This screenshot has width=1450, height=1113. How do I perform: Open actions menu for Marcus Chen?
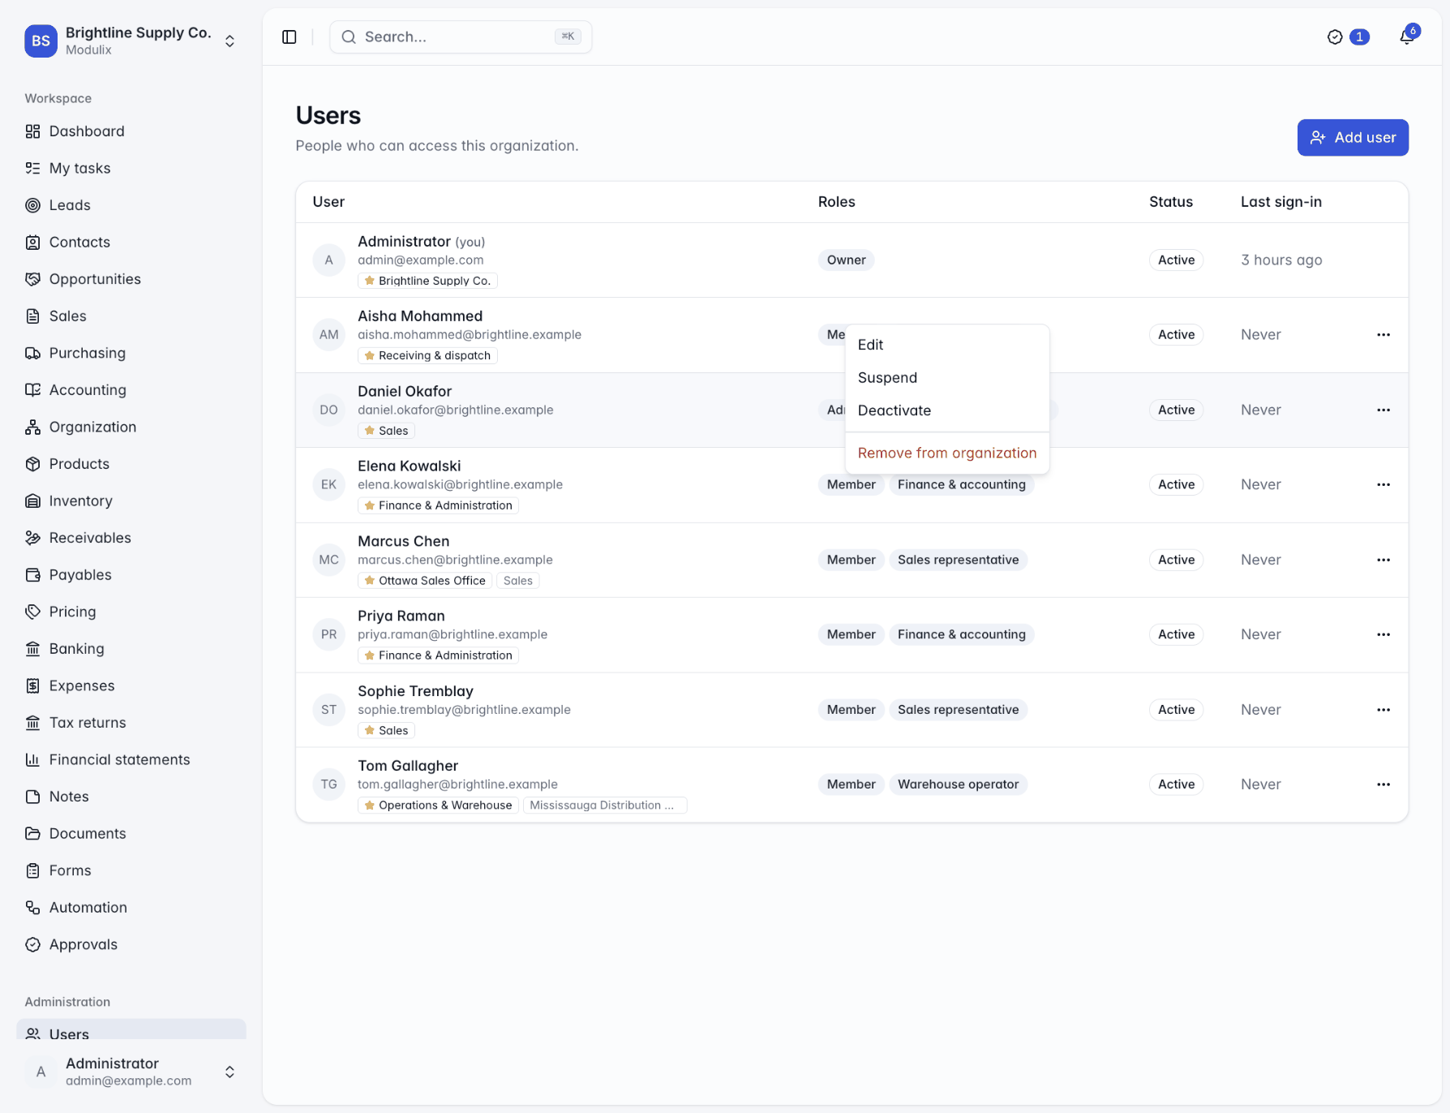point(1384,560)
